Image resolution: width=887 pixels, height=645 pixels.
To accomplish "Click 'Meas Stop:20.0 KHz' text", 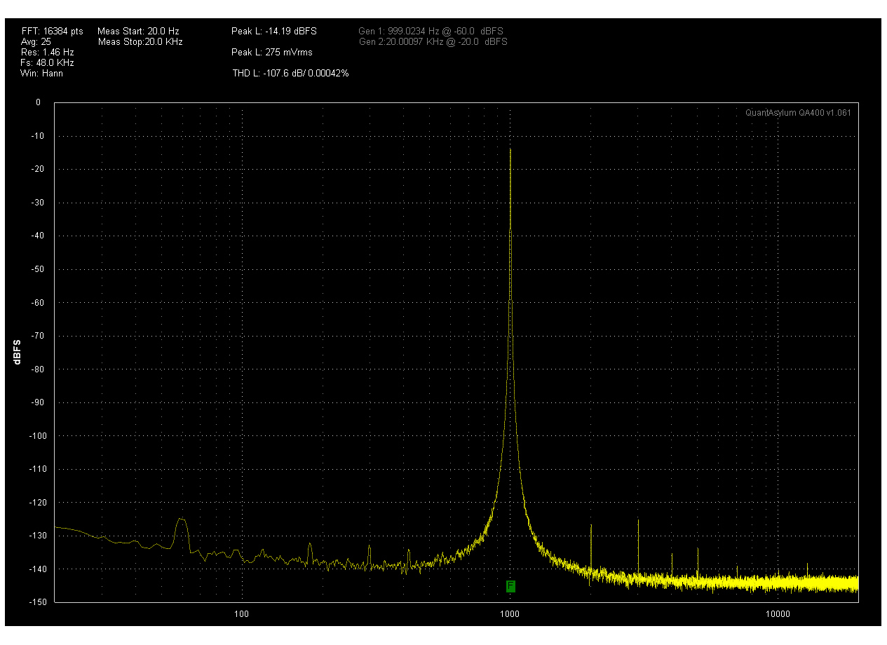I will coord(140,42).
